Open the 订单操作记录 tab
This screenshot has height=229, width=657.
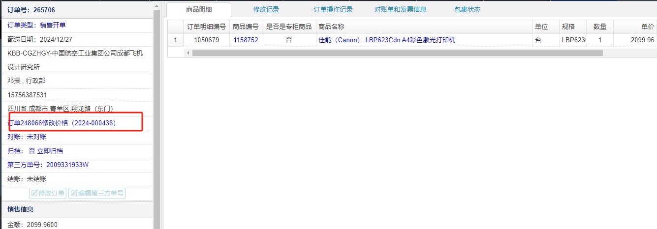(333, 9)
